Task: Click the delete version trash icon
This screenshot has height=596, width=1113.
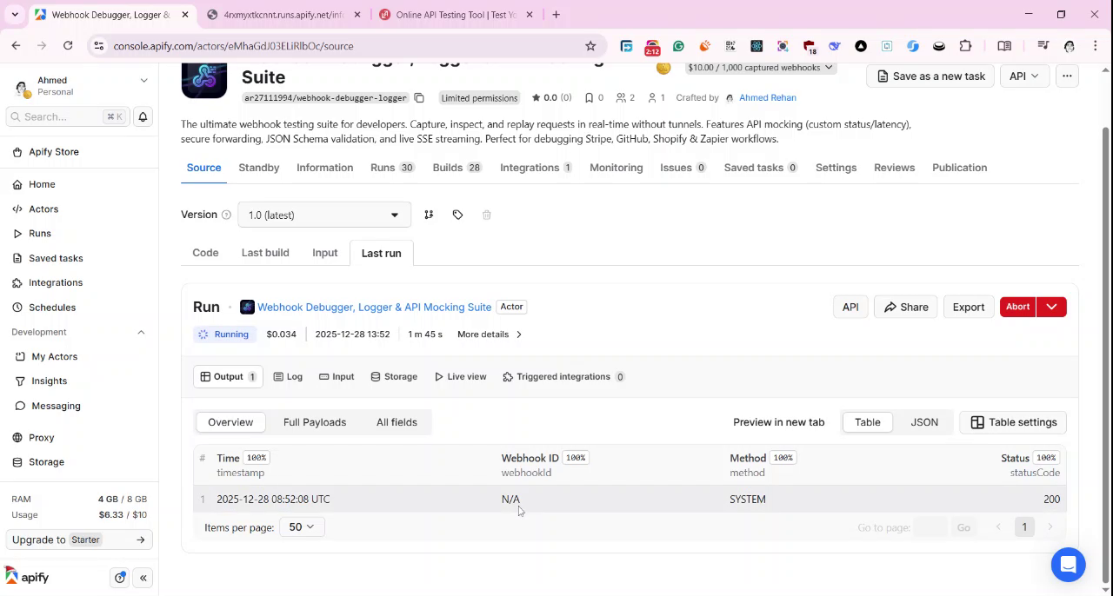Action: 486,215
